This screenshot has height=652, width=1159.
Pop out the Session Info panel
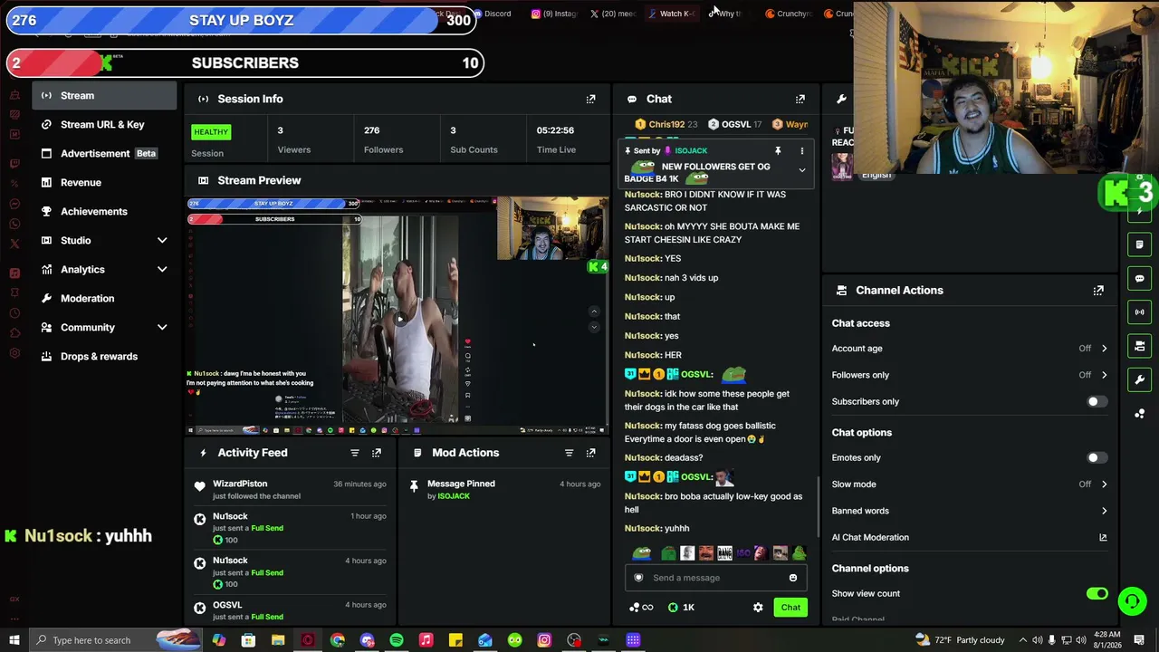point(590,99)
